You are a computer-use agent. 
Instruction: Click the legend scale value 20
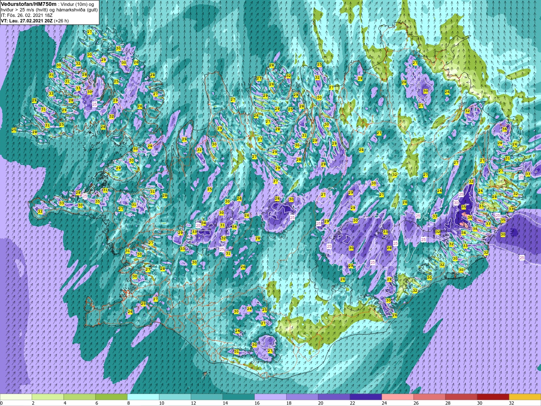(x=321, y=403)
